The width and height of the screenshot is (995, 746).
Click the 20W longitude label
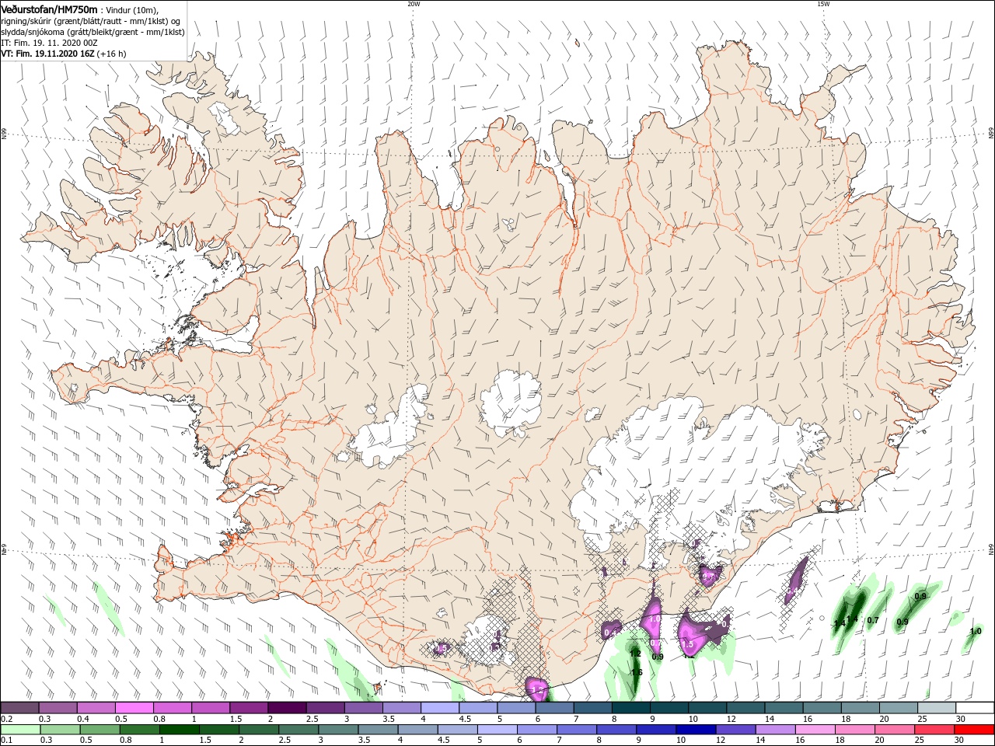point(414,4)
